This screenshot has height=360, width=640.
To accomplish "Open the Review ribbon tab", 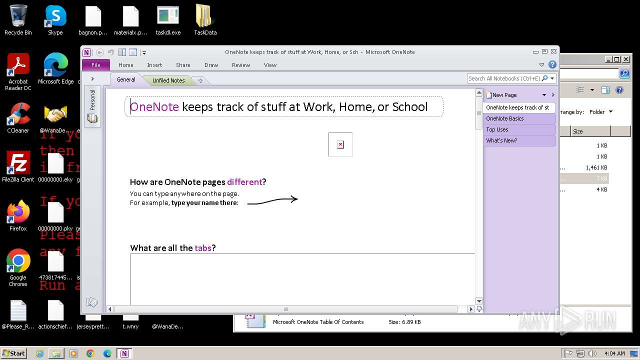I will tap(241, 65).
